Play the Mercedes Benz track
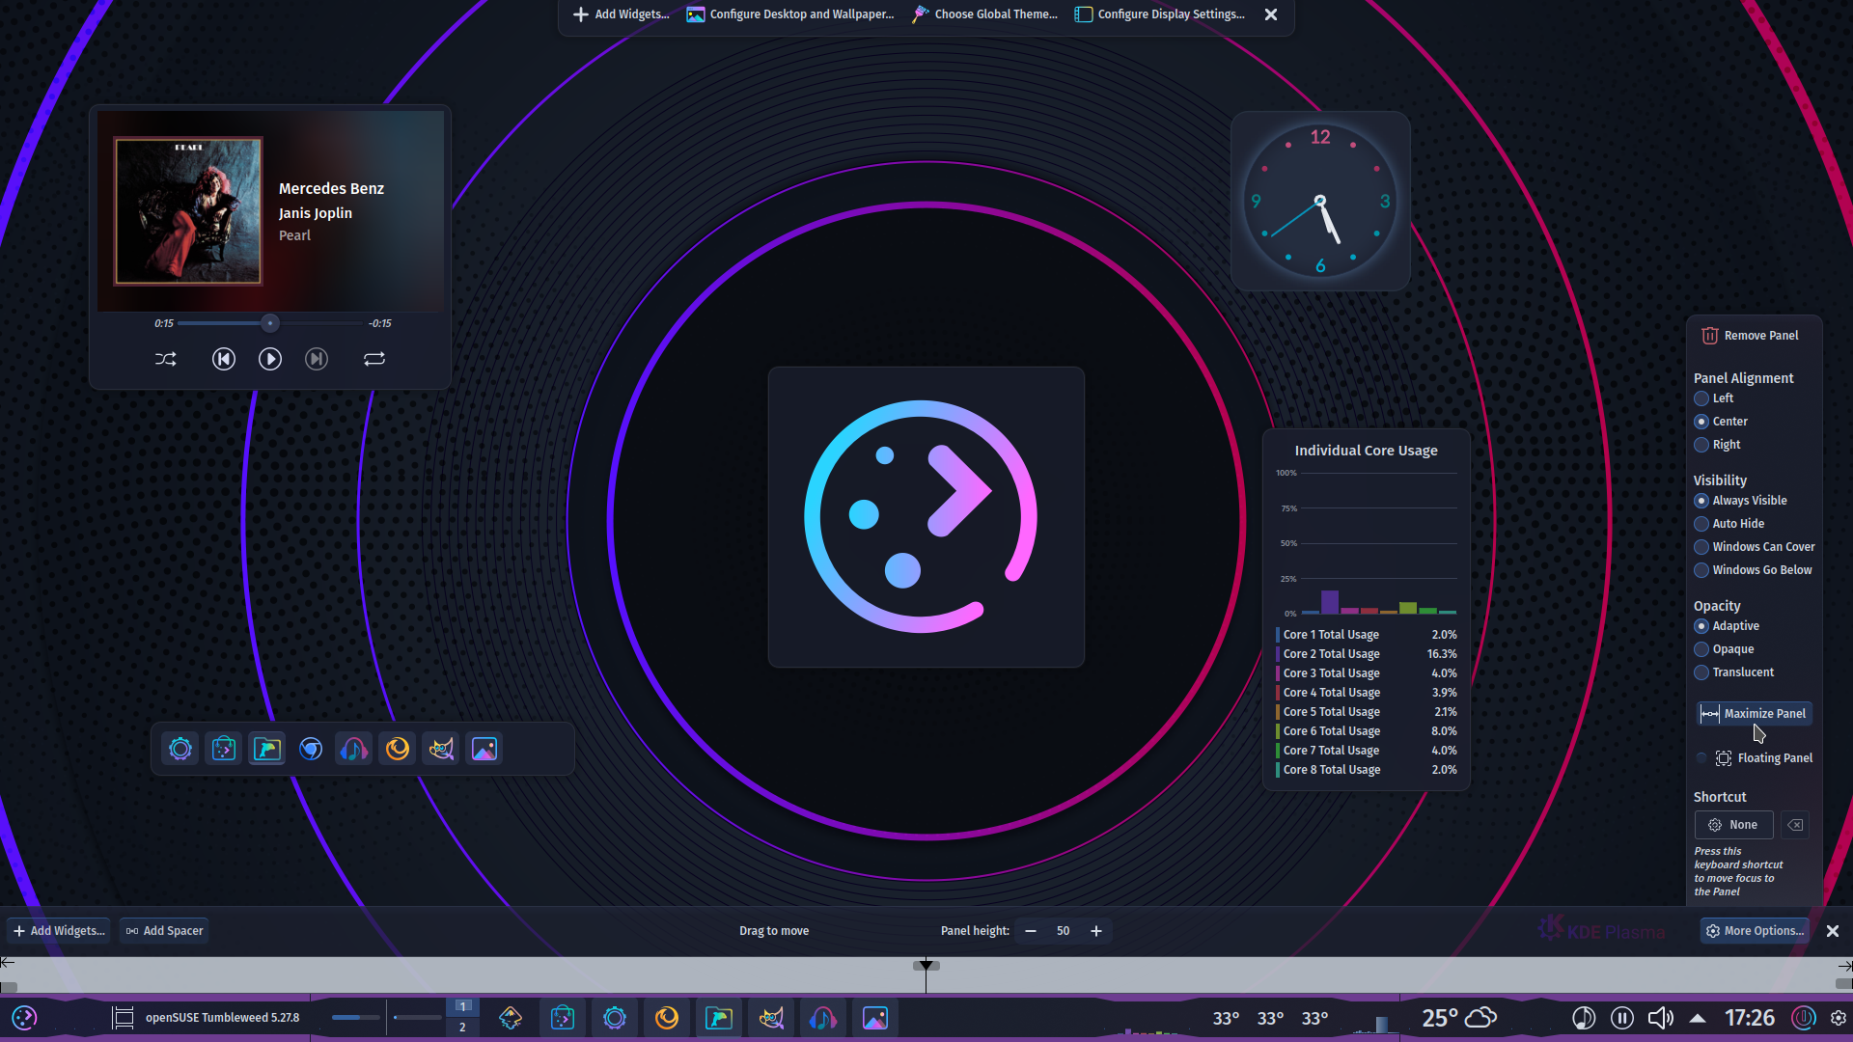Viewport: 1853px width, 1042px height. click(269, 359)
